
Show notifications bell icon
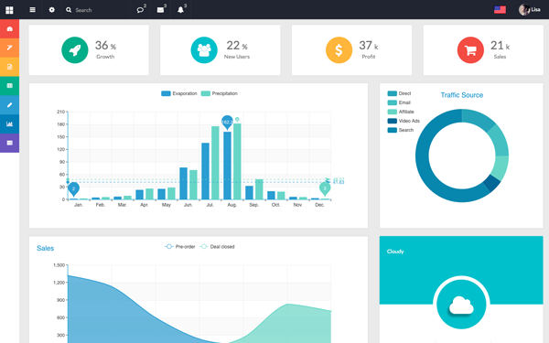[180, 10]
